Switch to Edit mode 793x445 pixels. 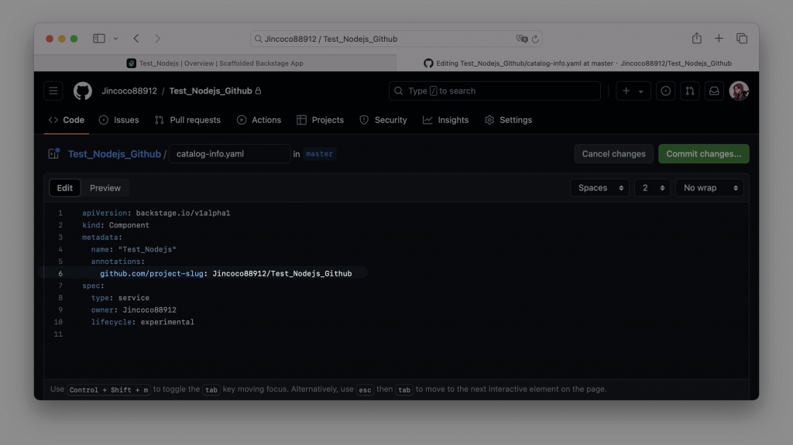pos(65,188)
